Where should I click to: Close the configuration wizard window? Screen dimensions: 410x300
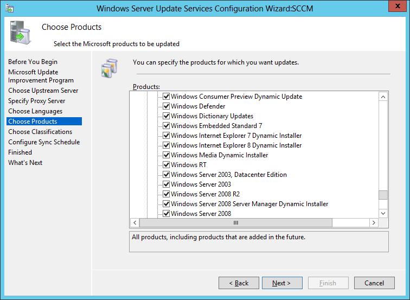pos(398,6)
